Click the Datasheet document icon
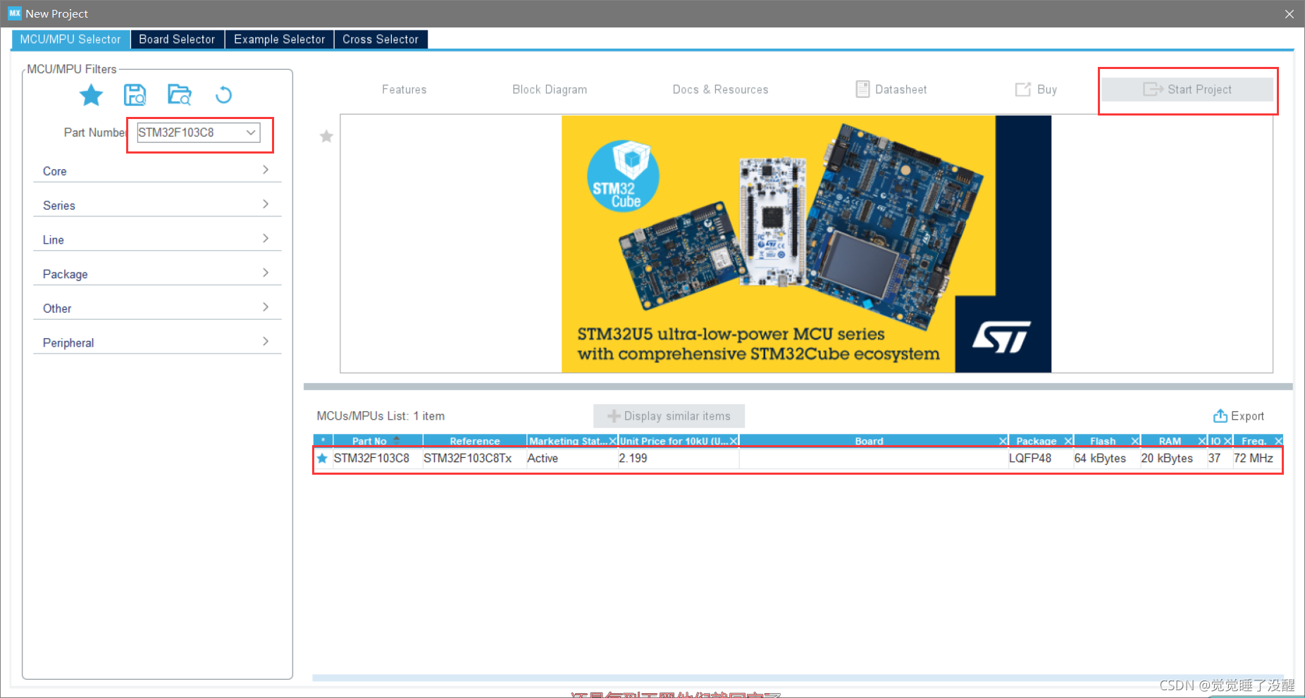Image resolution: width=1305 pixels, height=698 pixels. click(x=862, y=89)
